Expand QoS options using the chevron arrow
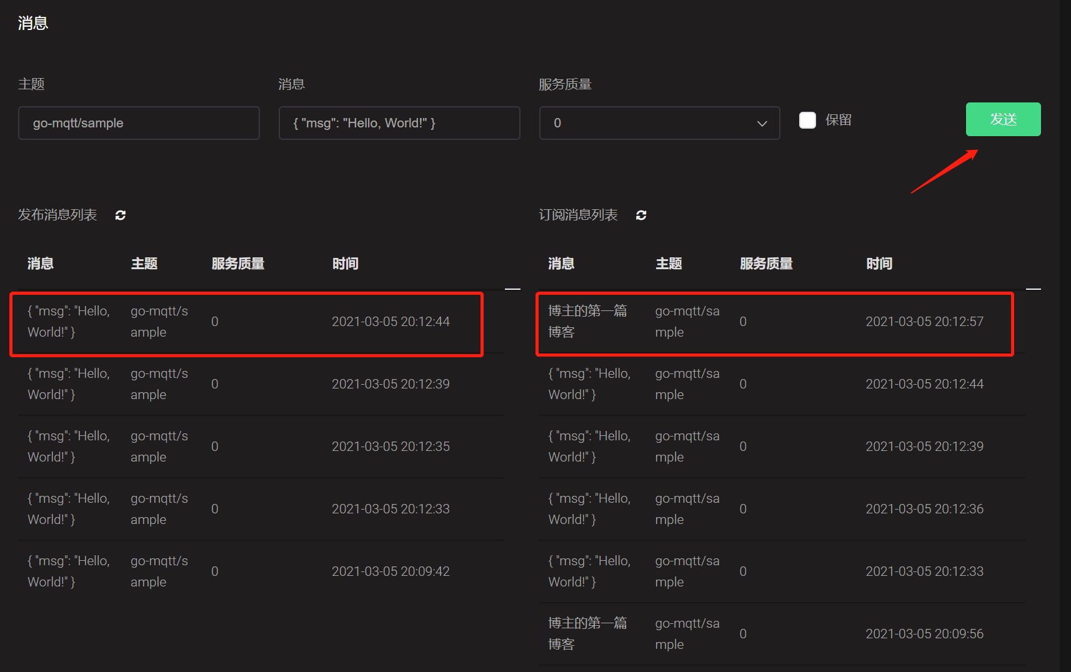The width and height of the screenshot is (1071, 672). (762, 124)
